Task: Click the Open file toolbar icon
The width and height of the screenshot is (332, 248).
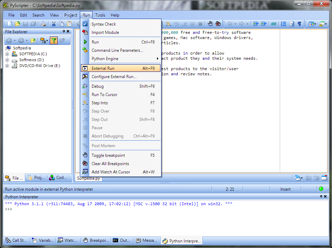Action: [x=18, y=24]
